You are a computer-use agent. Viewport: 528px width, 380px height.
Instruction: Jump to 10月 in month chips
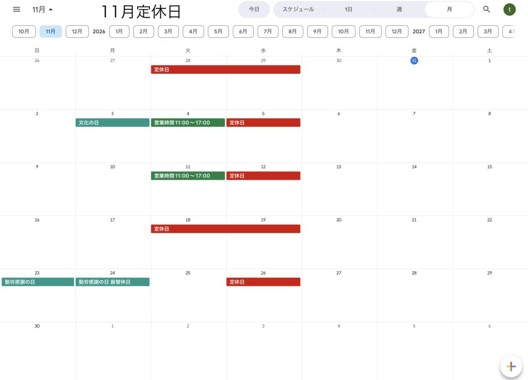pos(24,31)
